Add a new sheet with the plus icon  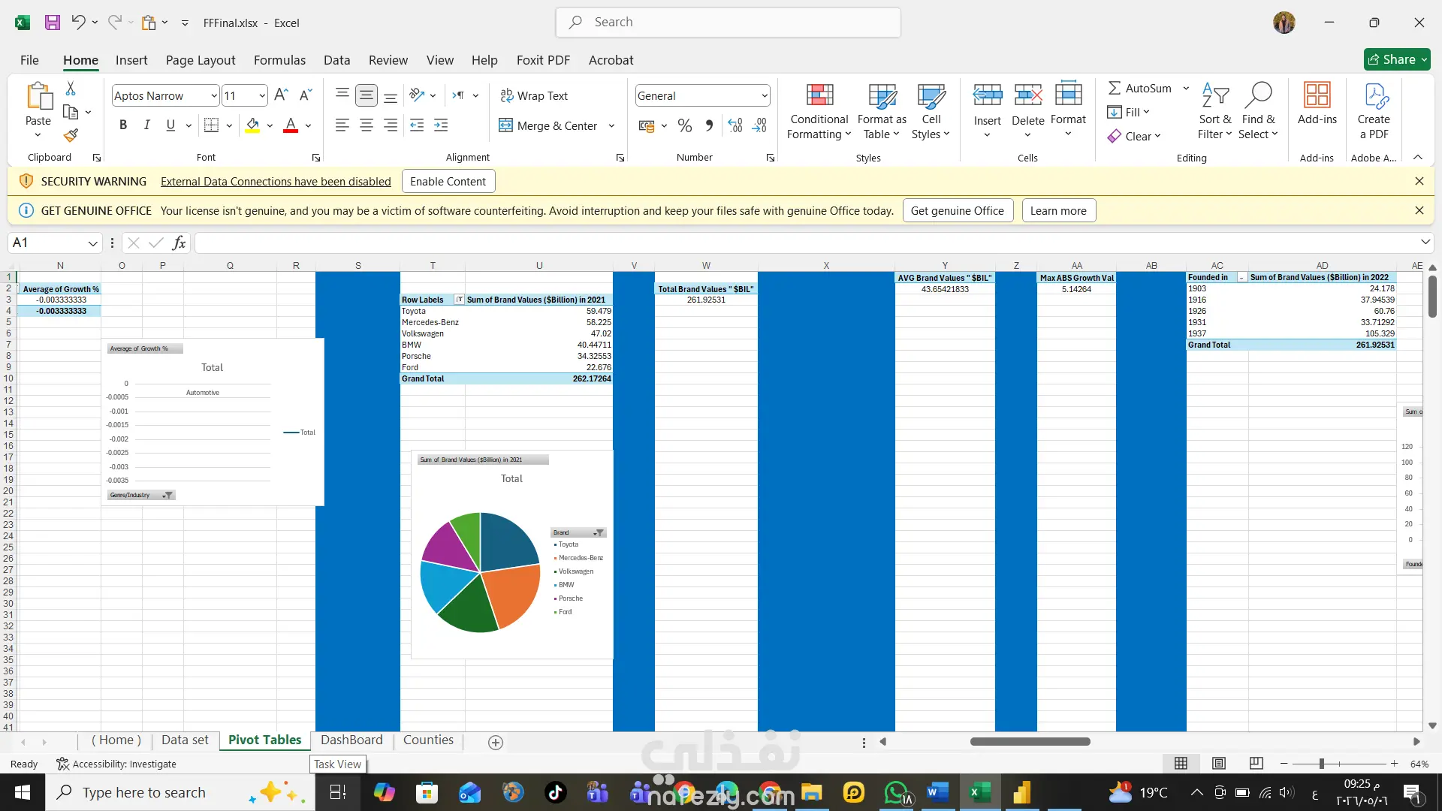(x=496, y=742)
